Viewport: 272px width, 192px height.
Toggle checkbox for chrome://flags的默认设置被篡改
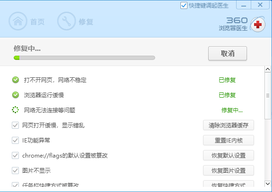point(15,155)
